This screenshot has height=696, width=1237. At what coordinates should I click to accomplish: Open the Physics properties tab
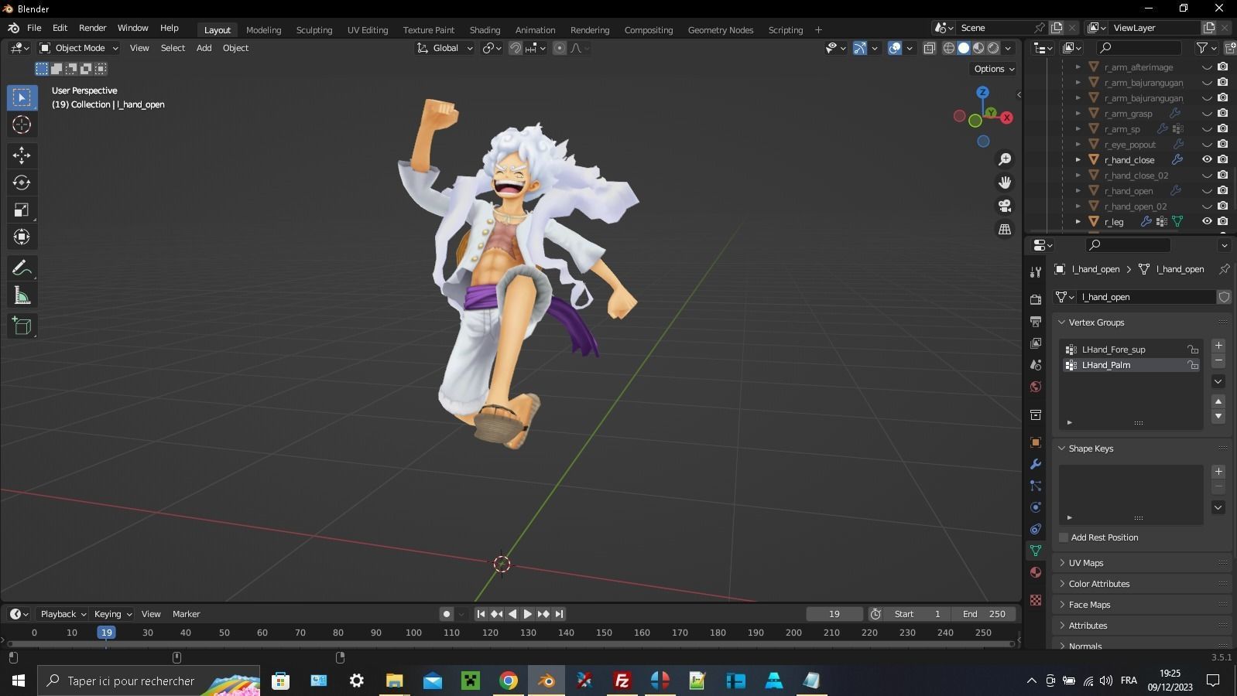click(x=1036, y=507)
